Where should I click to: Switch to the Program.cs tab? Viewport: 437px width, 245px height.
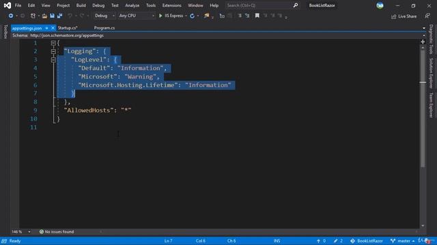(104, 28)
